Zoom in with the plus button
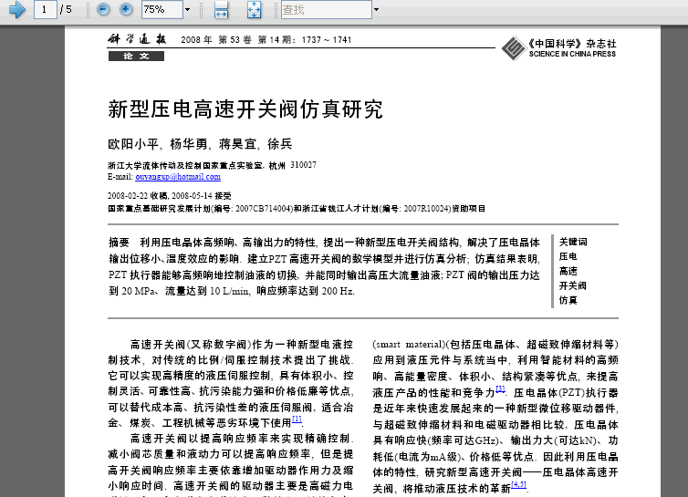Image resolution: width=688 pixels, height=497 pixels. point(126,9)
